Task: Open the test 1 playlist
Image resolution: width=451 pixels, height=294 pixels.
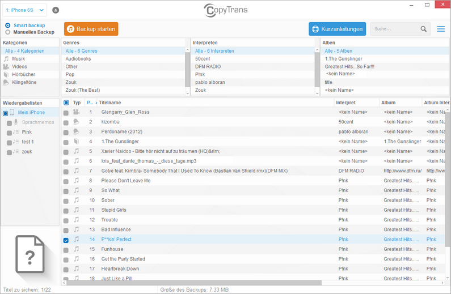Action: tap(28, 142)
